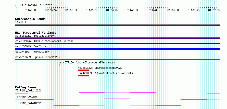Click ruler tick label 81106.8k
The height and width of the screenshot is (109, 227).
(x=112, y=10)
